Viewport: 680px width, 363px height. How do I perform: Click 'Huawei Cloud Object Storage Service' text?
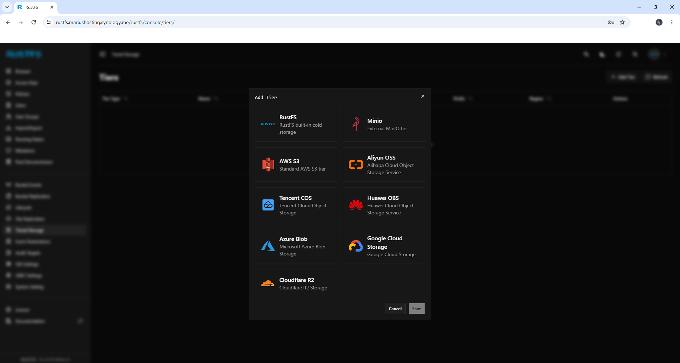click(x=390, y=209)
